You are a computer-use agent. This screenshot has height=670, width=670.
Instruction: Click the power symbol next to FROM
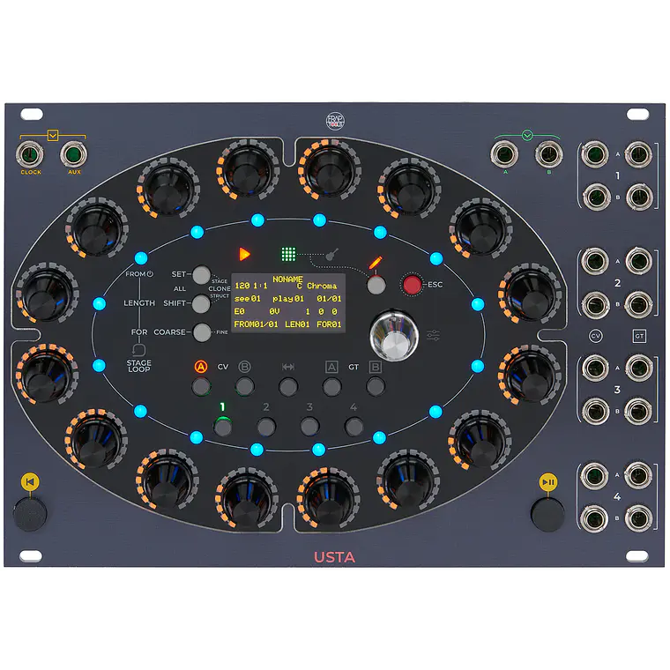[x=150, y=274]
